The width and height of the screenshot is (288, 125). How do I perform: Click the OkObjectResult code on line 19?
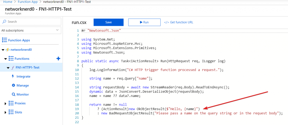(x=148, y=109)
